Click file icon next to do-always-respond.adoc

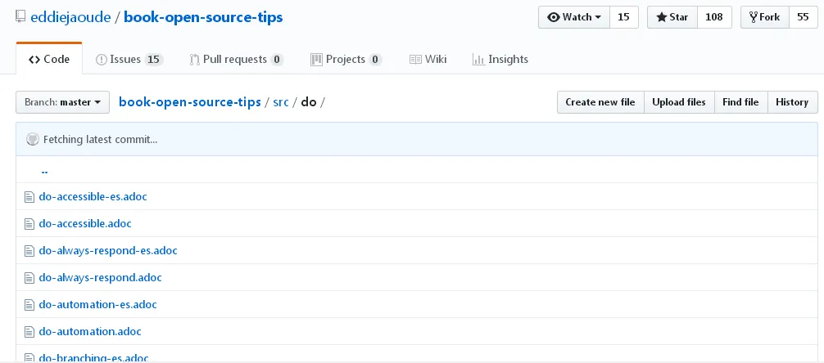tap(29, 278)
